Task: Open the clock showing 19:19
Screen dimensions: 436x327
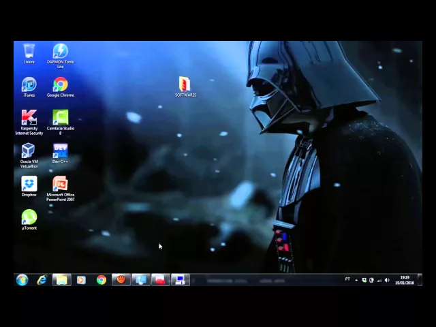Action: pyautogui.click(x=405, y=280)
